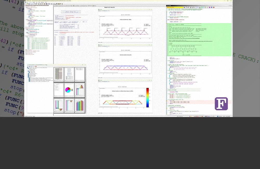This screenshot has width=260, height=169.
Task: Click Copy in the main COMREL toolbar
Action: tap(40, 4)
